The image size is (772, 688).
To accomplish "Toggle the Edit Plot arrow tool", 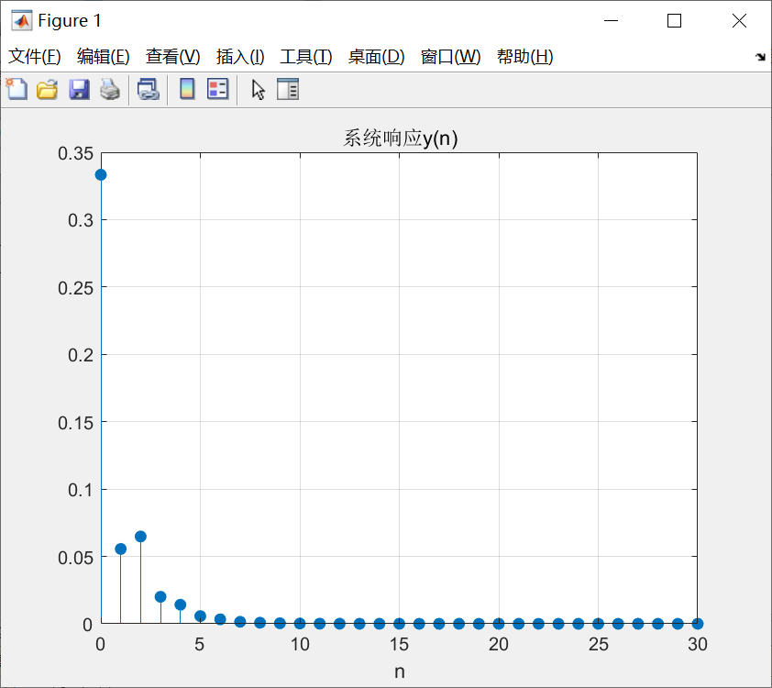I will (258, 90).
